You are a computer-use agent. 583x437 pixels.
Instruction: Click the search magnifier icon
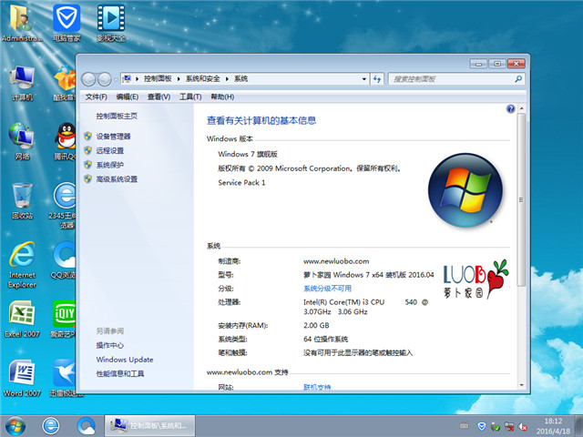pyautogui.click(x=518, y=79)
